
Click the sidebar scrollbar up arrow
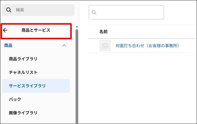coord(77,27)
